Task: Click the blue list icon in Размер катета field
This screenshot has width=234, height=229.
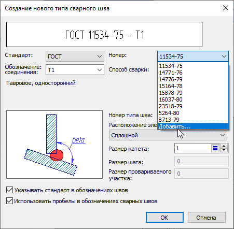Action: tap(215, 148)
